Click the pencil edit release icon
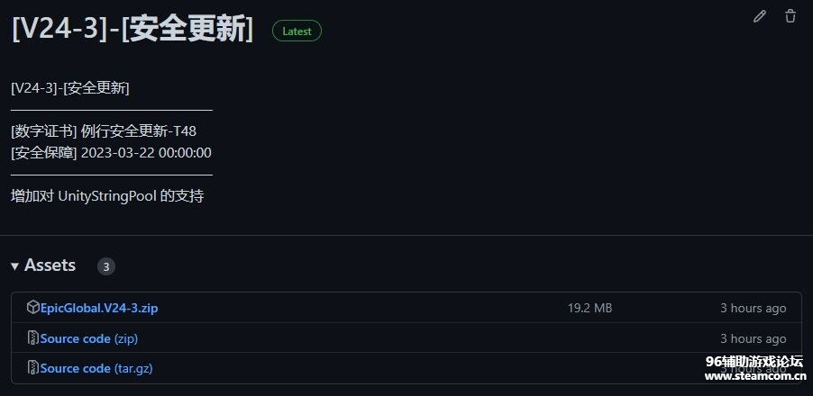813x396 pixels. [760, 16]
